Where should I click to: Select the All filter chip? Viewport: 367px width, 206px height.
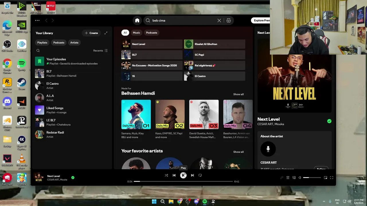pos(125,33)
